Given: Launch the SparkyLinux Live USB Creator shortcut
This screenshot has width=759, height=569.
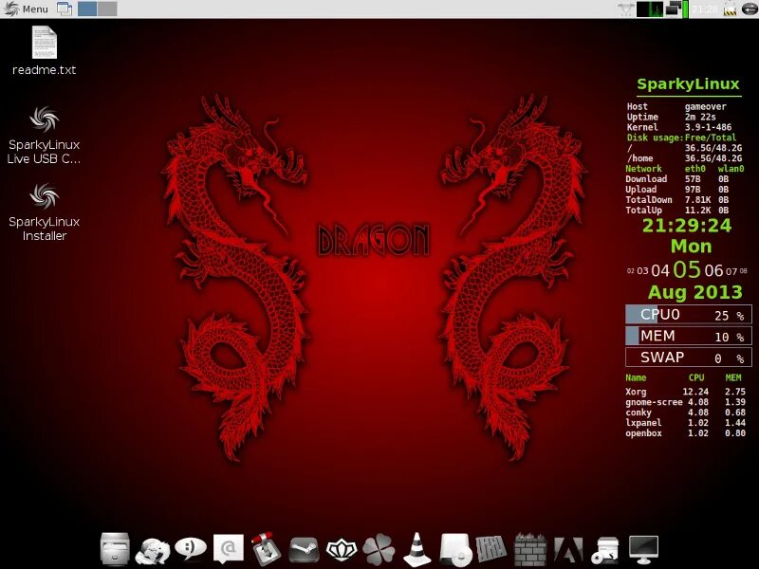Looking at the screenshot, I should coord(44,135).
